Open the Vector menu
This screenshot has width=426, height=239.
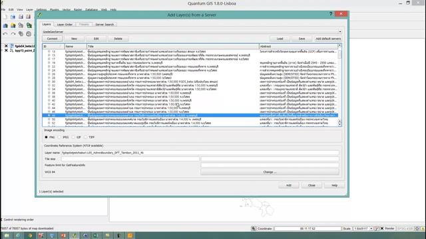(x=67, y=9)
